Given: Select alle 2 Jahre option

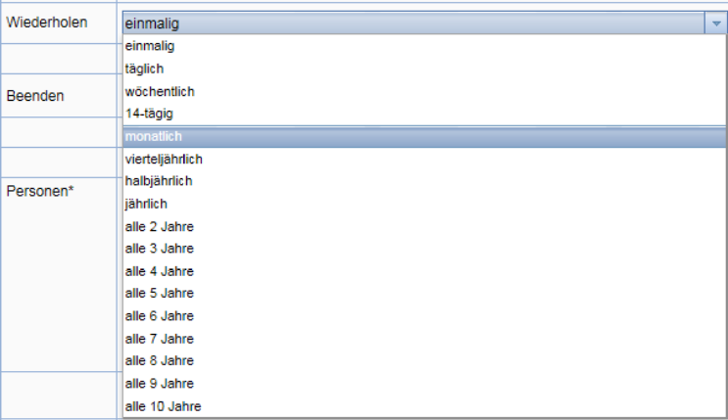Looking at the screenshot, I should [424, 226].
